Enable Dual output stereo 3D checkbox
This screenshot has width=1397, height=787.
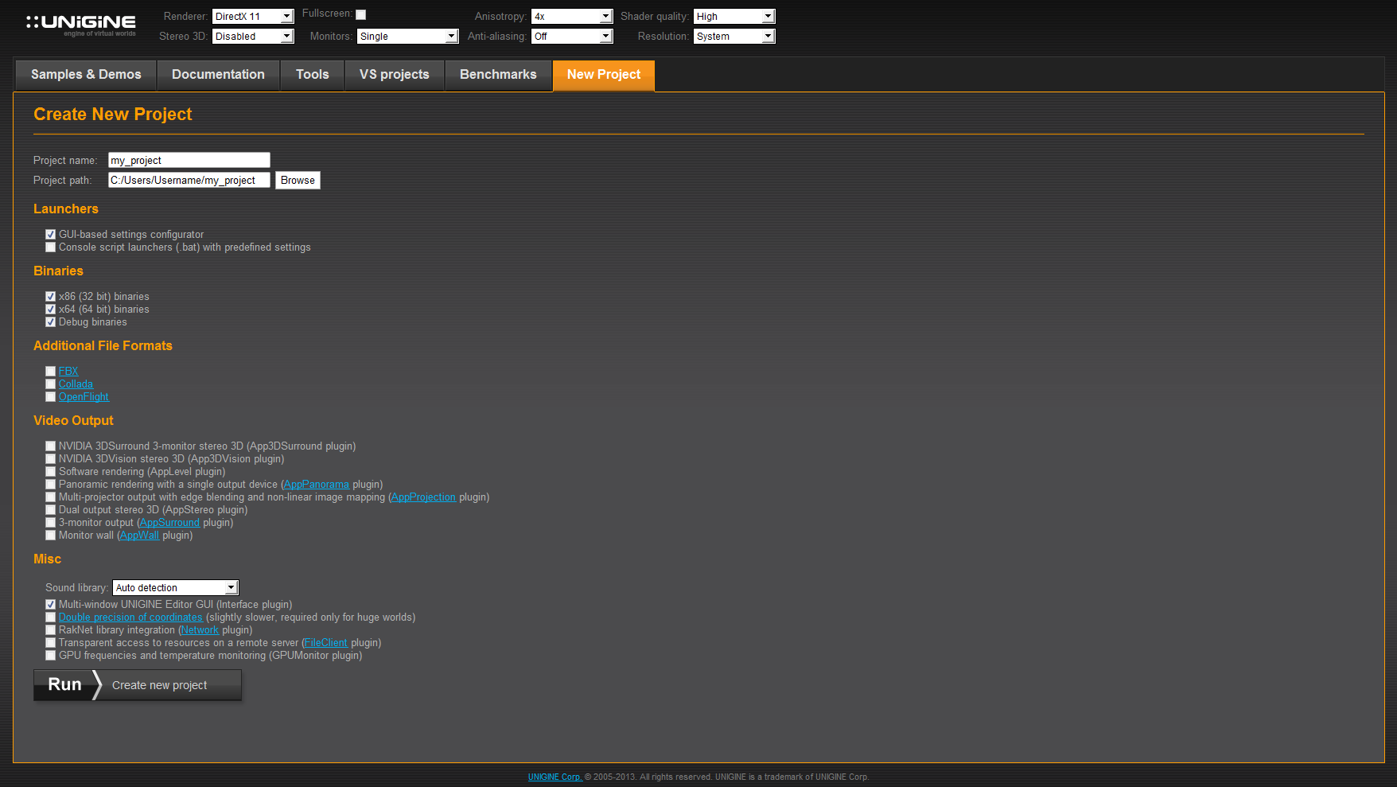pyautogui.click(x=51, y=509)
